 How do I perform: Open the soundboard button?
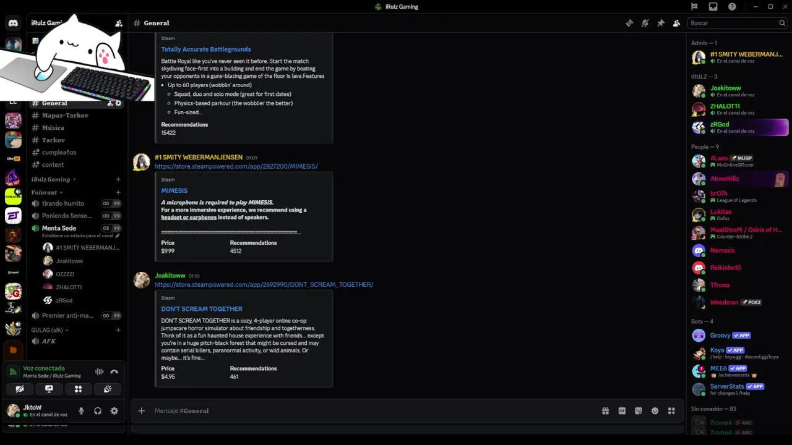108,389
